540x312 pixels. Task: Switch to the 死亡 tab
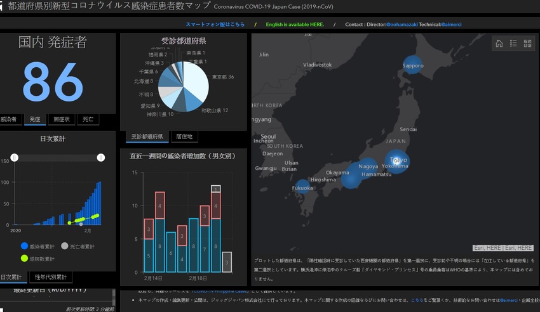(x=88, y=119)
